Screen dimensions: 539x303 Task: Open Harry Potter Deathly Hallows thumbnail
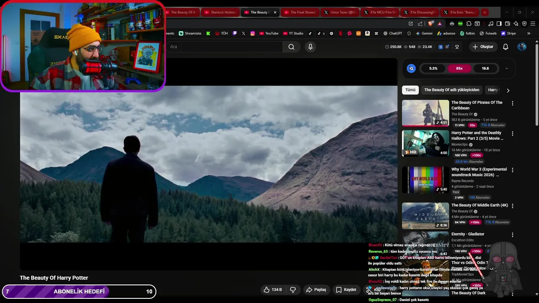pyautogui.click(x=425, y=143)
